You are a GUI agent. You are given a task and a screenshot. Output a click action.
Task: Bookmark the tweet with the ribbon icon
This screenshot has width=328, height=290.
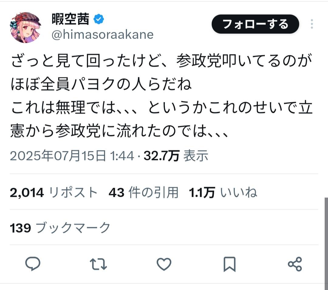tap(229, 264)
